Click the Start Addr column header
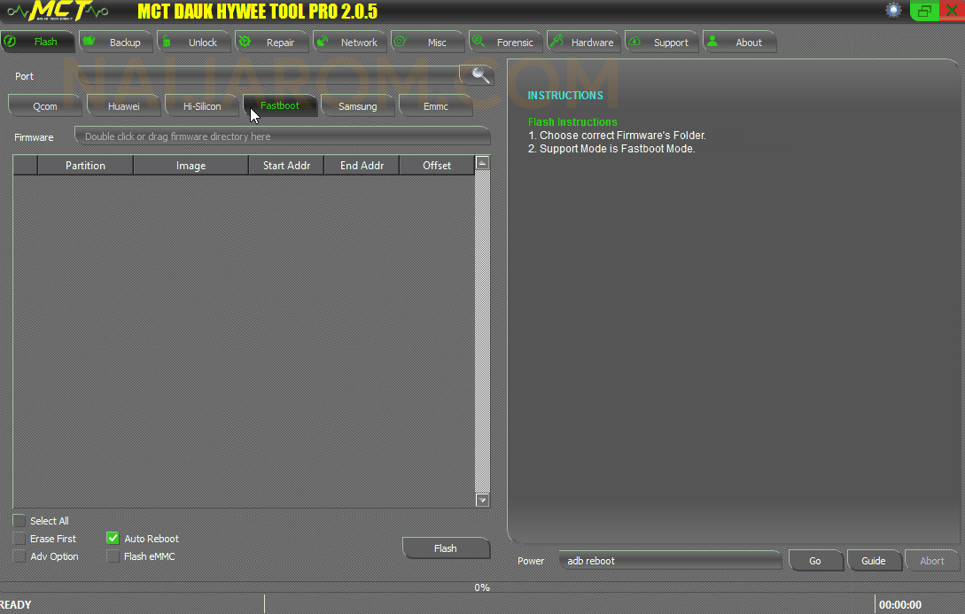 (286, 166)
